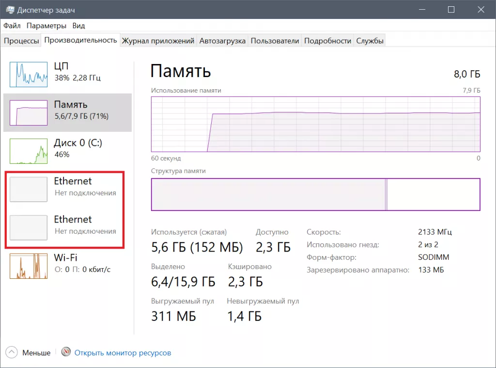Open the Файл menu
This screenshot has width=496, height=368.
[11, 26]
